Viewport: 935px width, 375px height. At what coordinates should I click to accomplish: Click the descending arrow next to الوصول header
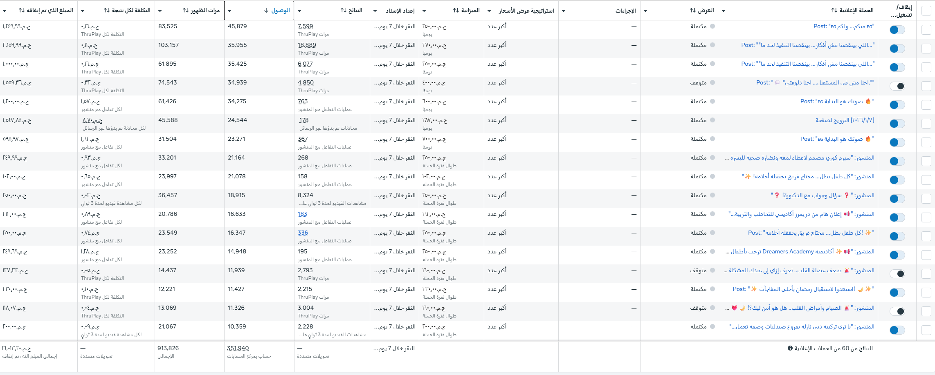click(x=266, y=10)
